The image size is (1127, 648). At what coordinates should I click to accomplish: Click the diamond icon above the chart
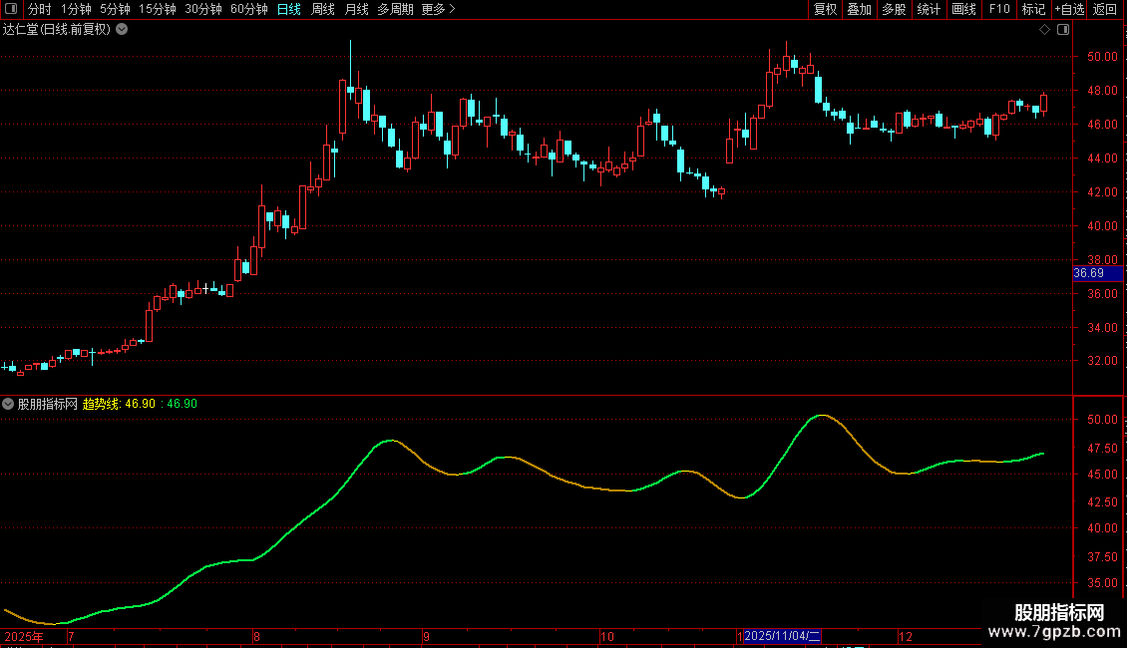tap(1044, 30)
